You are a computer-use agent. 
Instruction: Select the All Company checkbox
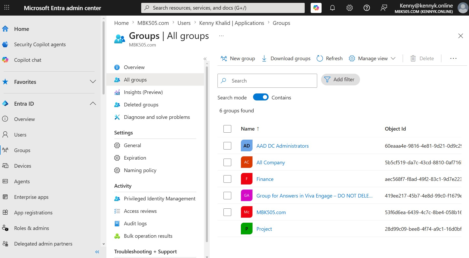click(x=227, y=162)
